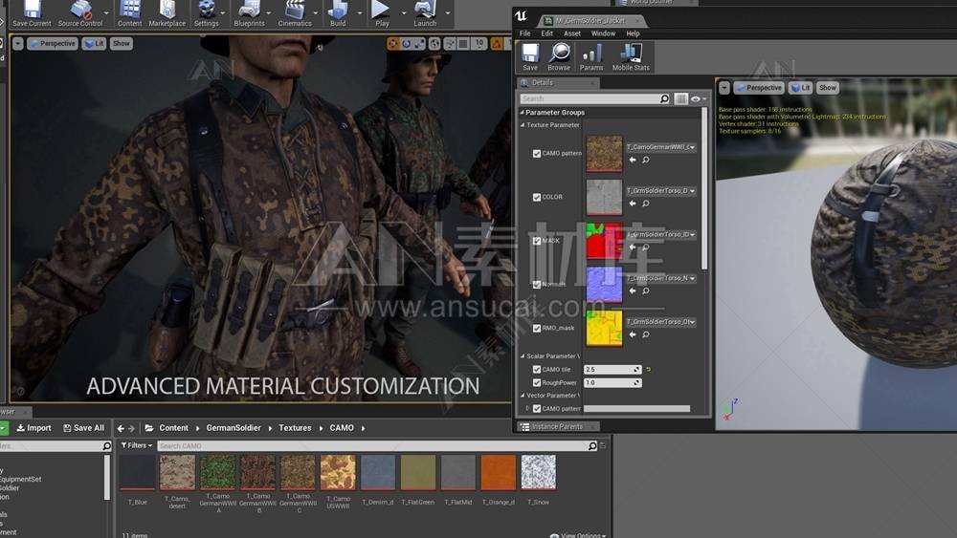Adjust the RoughPower value slider

612,382
